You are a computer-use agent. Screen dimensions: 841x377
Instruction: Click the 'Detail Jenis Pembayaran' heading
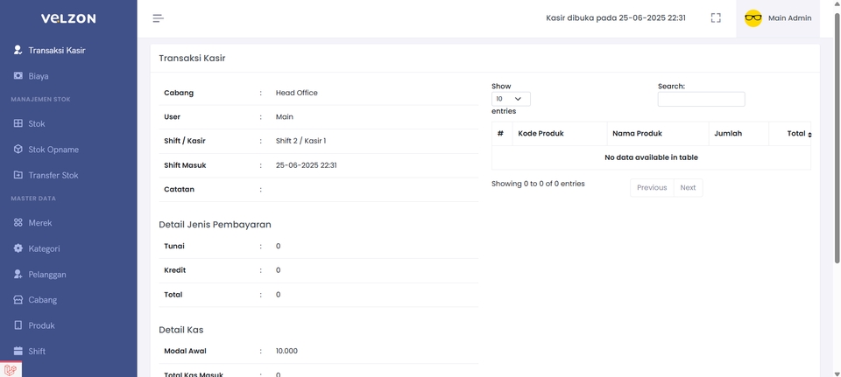tap(216, 225)
